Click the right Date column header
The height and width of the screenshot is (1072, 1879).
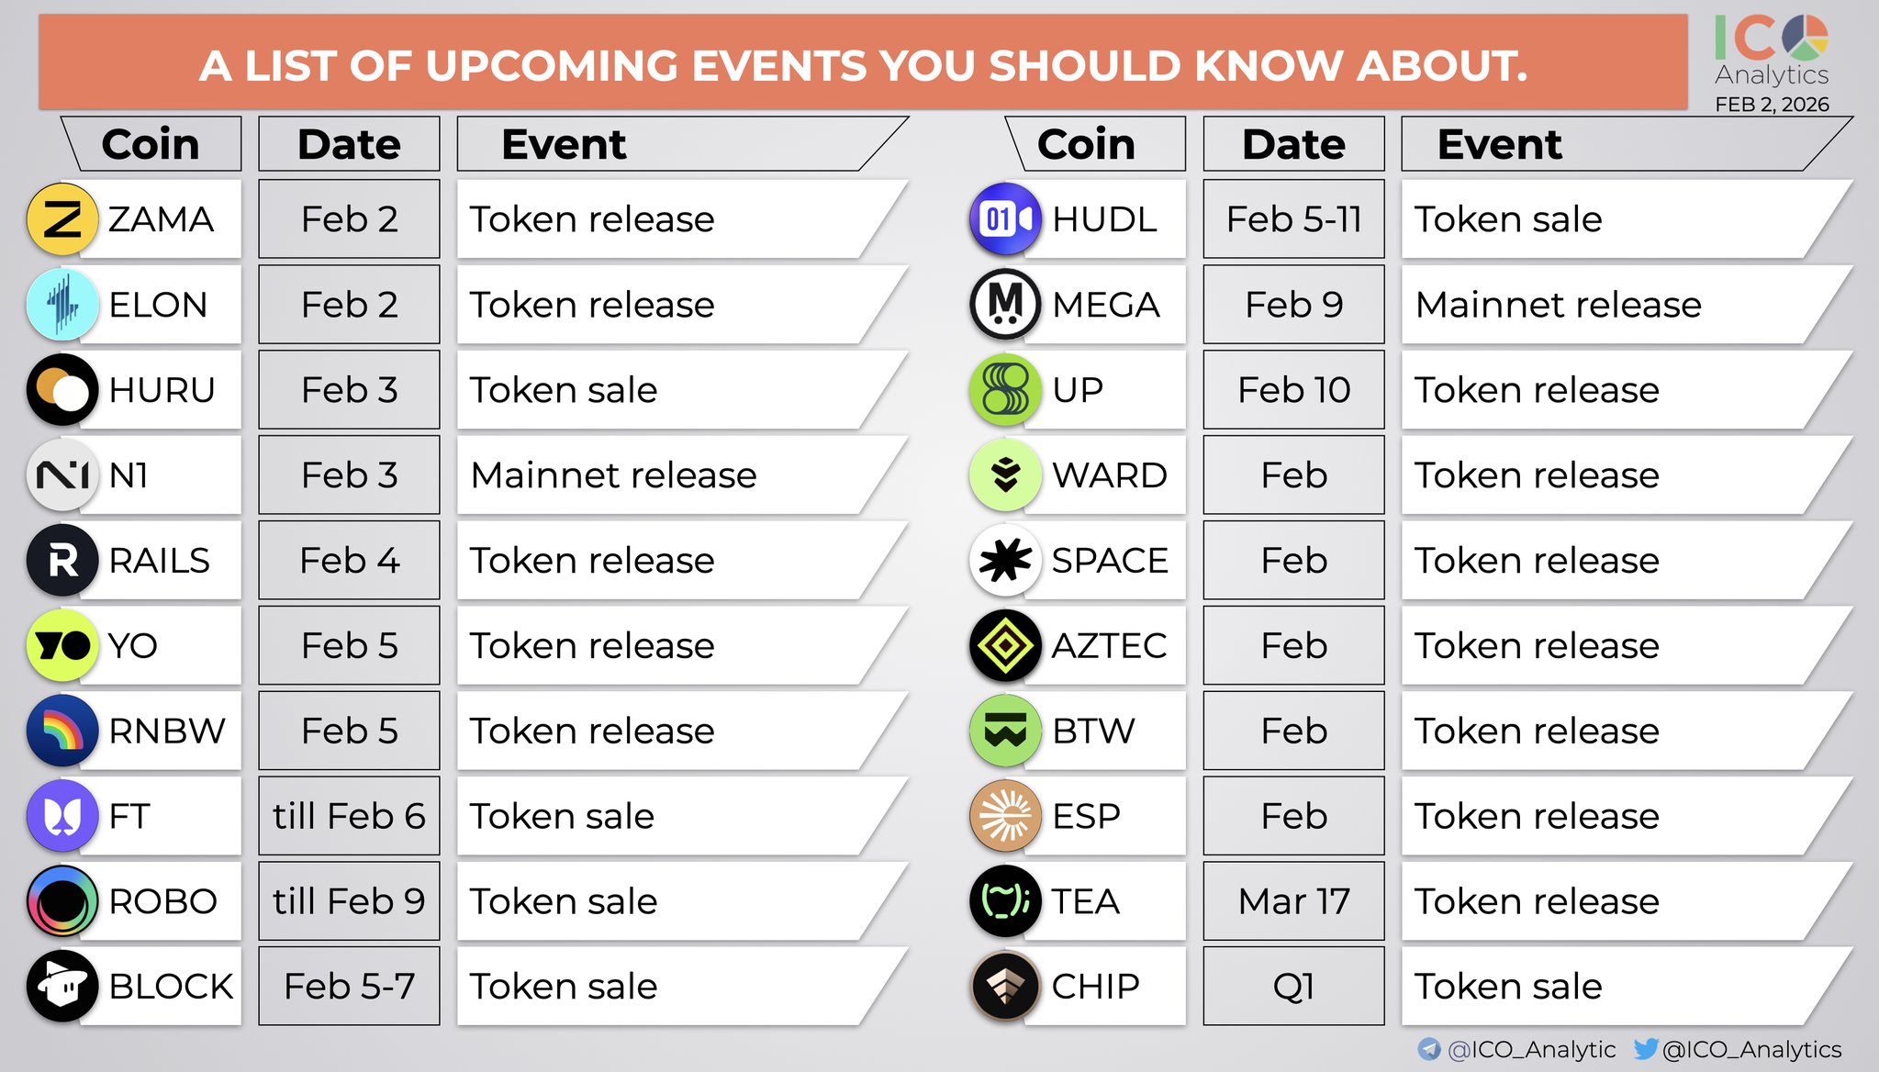click(1293, 144)
